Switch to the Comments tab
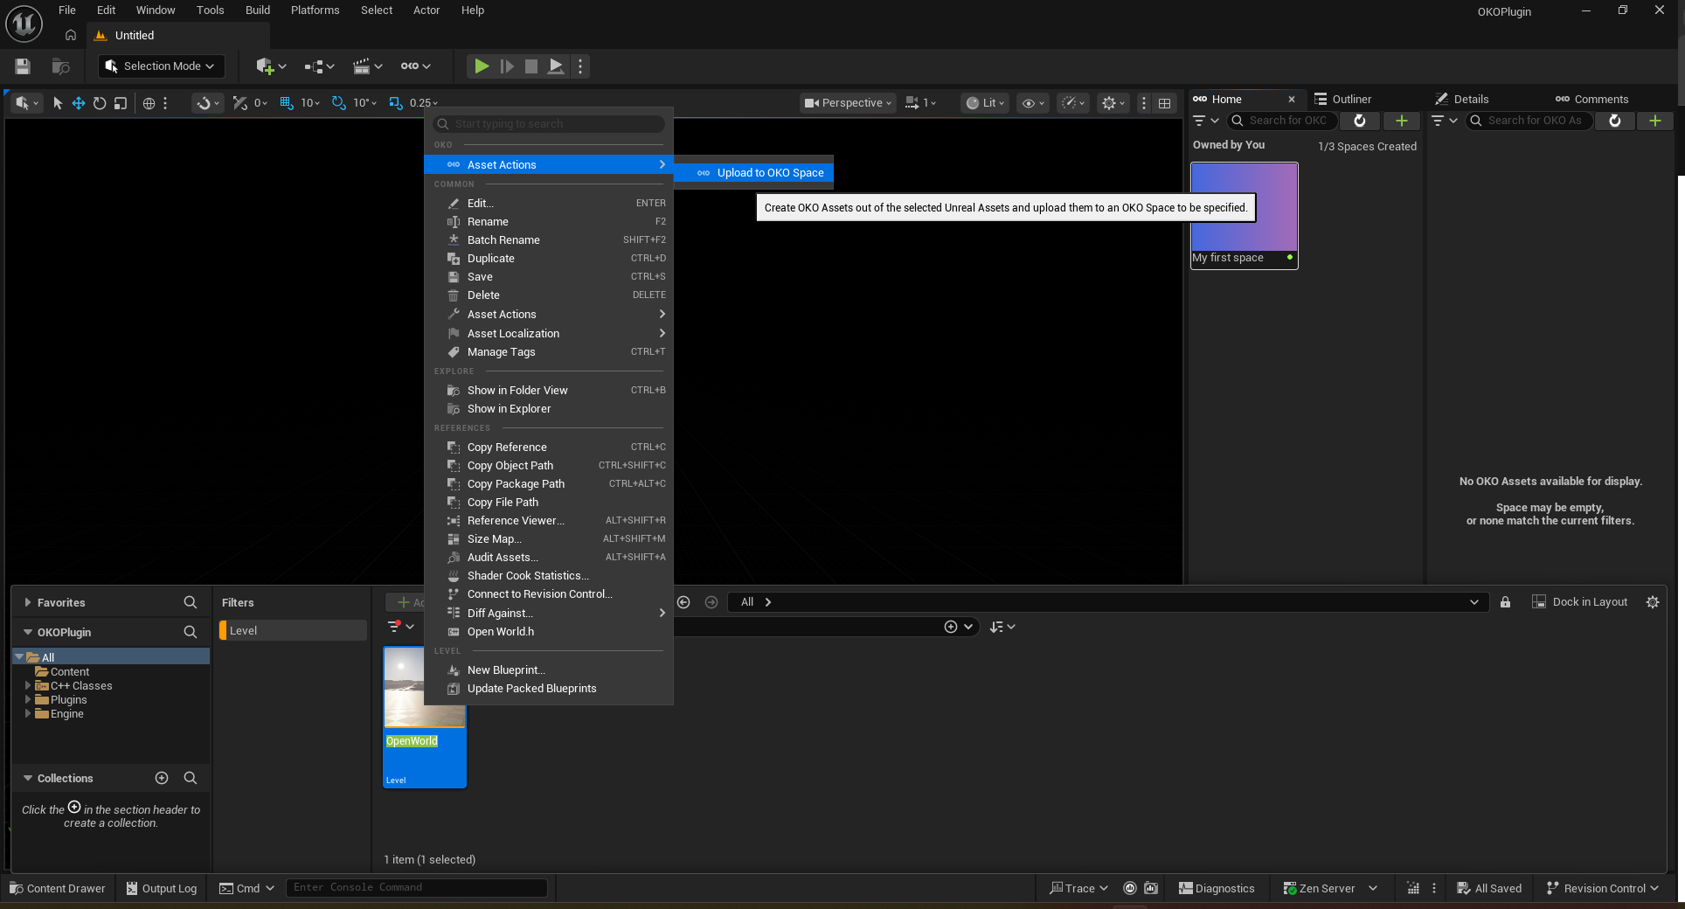 1592,100
